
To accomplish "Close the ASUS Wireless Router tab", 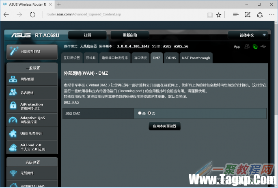I will [51, 4].
